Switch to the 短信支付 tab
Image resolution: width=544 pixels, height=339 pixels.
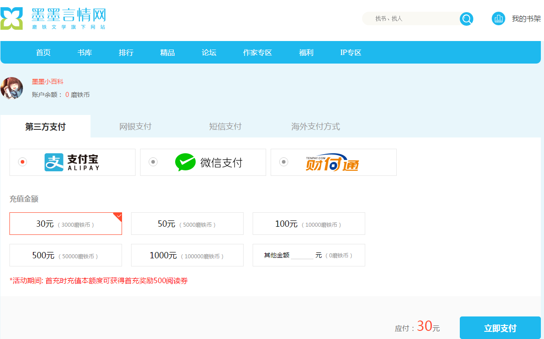coord(226,126)
